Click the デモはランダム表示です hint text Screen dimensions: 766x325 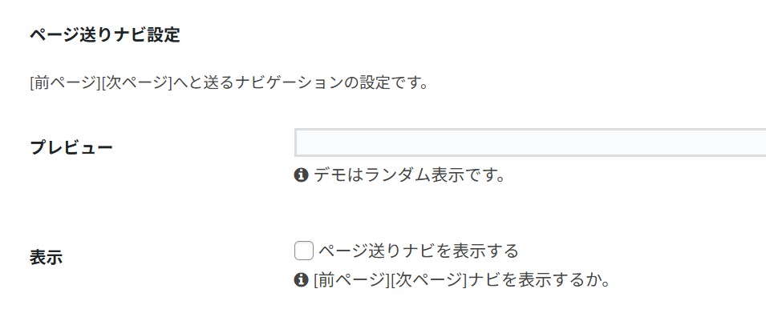pos(410,175)
